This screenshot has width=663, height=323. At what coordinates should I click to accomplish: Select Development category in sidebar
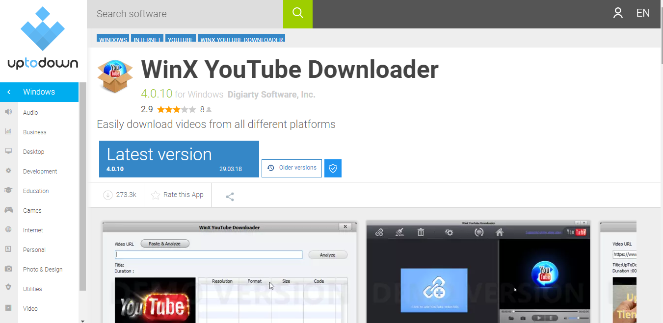[x=39, y=171]
